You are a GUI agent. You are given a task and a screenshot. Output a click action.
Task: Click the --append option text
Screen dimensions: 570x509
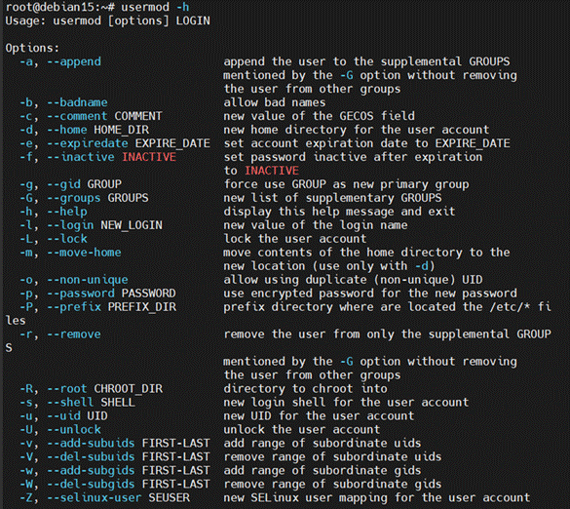[74, 61]
